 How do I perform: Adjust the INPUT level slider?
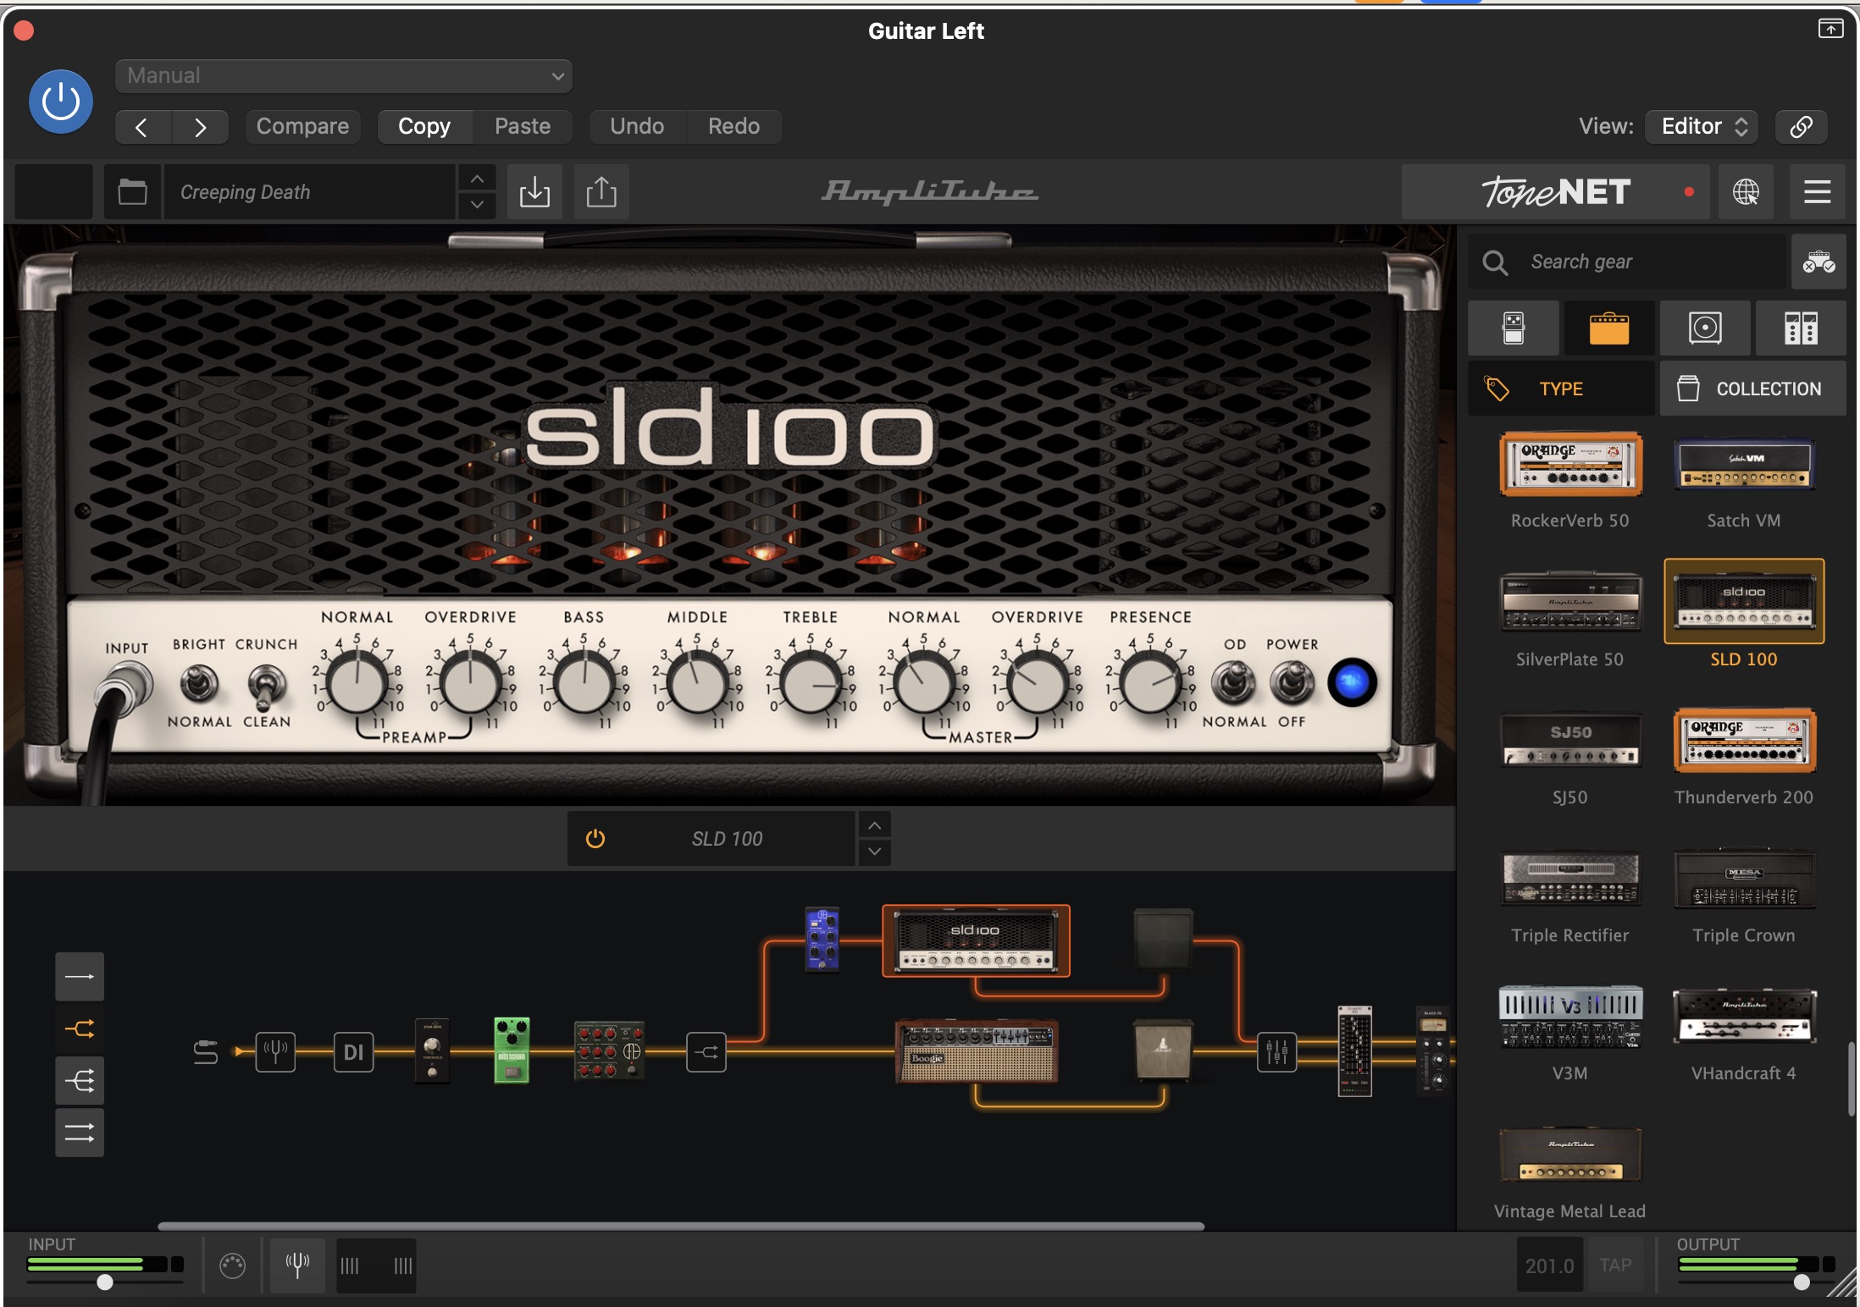(x=105, y=1282)
